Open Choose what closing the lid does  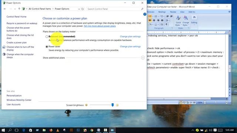20,37
